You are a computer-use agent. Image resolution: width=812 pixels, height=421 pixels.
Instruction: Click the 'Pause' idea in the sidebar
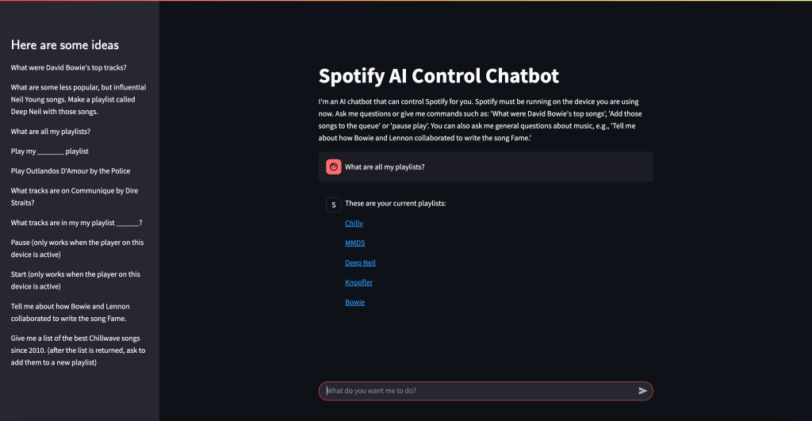coord(77,248)
